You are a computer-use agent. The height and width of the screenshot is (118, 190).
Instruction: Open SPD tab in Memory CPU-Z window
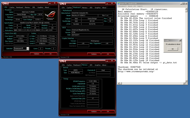tap(91, 65)
